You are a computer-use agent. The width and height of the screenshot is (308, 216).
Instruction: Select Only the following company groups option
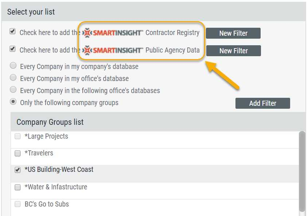click(13, 102)
